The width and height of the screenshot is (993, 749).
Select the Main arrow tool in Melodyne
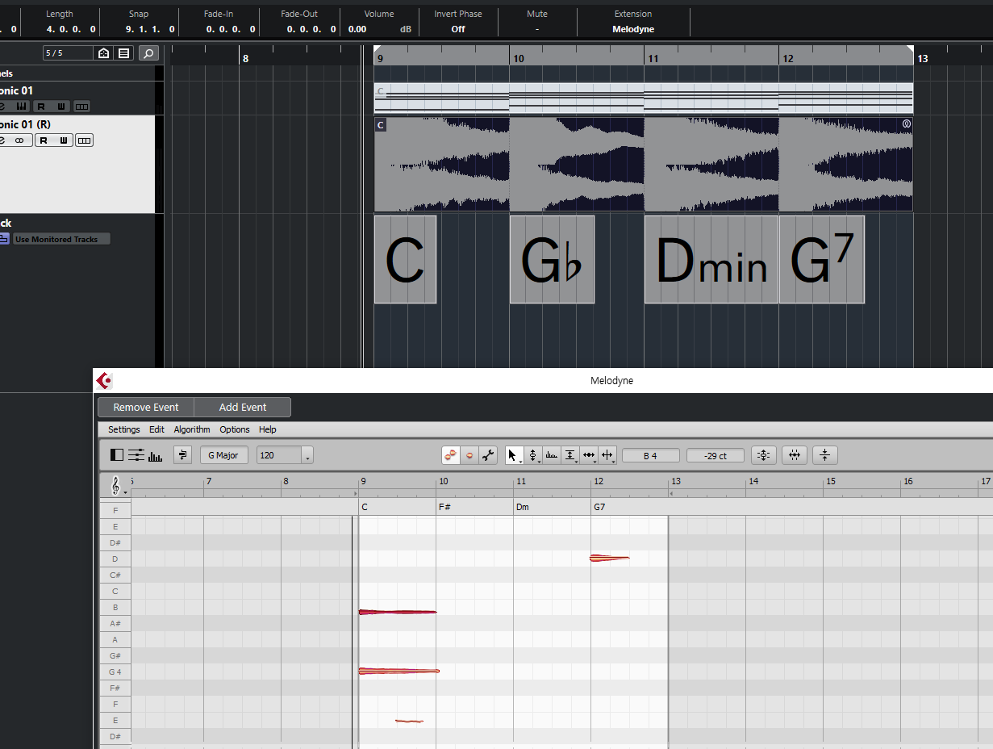click(x=514, y=455)
